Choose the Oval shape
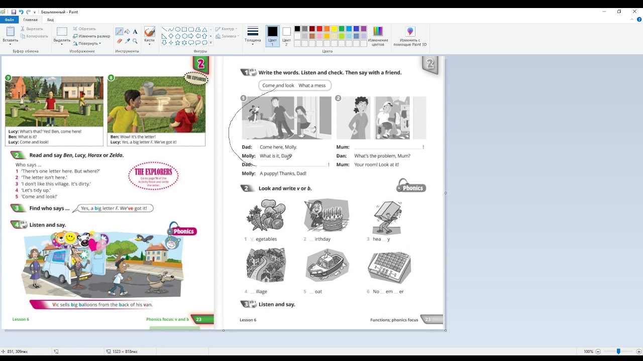Image resolution: width=643 pixels, height=361 pixels. coord(178,29)
